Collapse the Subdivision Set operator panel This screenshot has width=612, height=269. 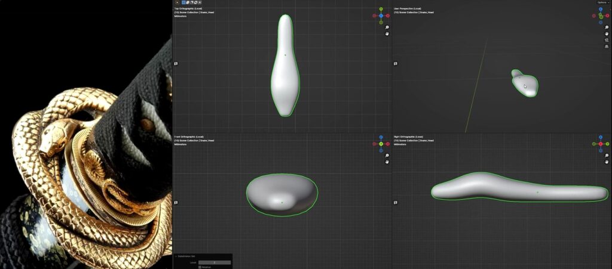click(x=176, y=256)
